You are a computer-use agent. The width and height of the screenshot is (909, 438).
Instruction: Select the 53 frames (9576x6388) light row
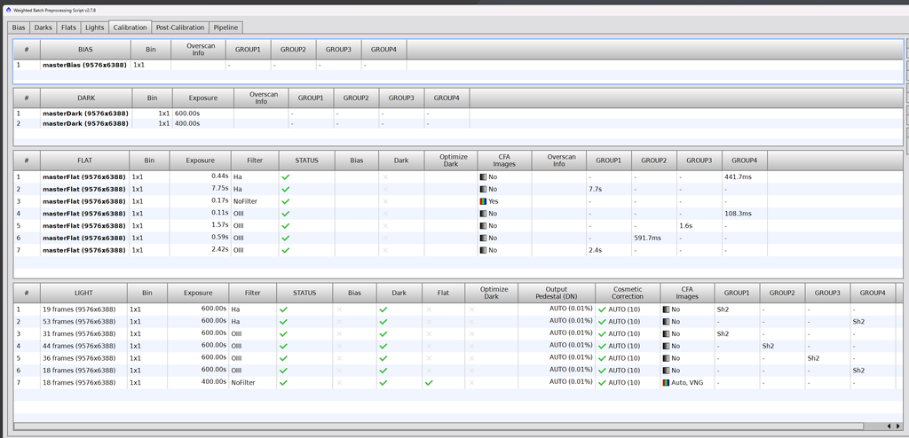click(x=458, y=322)
